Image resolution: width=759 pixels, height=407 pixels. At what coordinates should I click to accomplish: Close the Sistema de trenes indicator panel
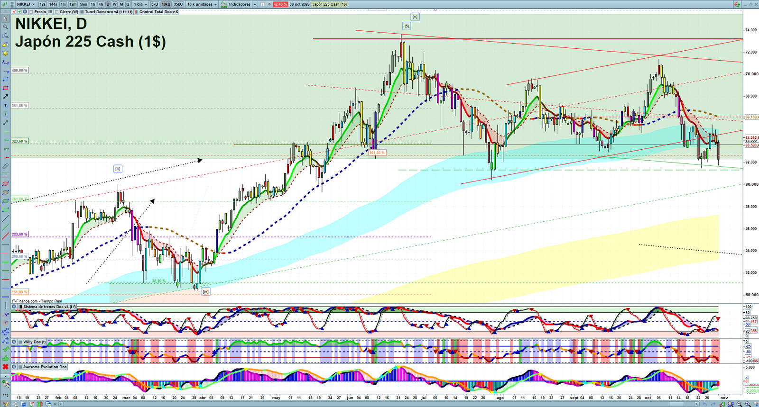click(x=14, y=307)
